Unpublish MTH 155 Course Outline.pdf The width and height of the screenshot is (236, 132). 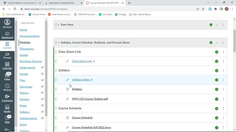pyautogui.click(x=217, y=99)
